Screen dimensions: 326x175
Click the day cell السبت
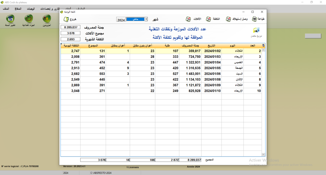click(233, 74)
